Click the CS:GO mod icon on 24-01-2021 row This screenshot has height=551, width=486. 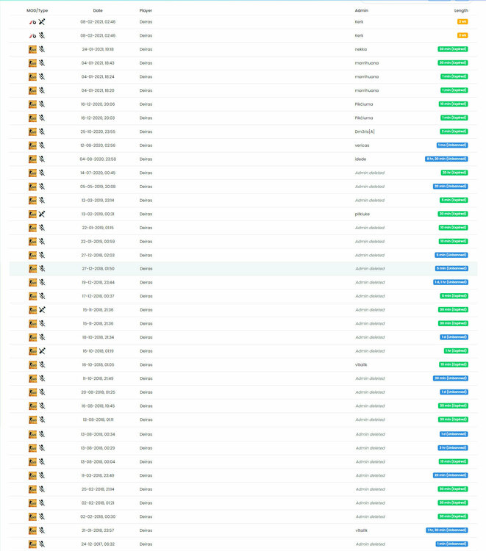32,49
